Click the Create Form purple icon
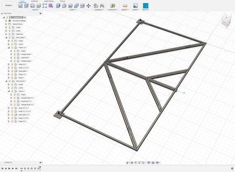 point(51,6)
